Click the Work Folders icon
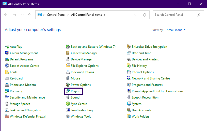 [x=129, y=116]
